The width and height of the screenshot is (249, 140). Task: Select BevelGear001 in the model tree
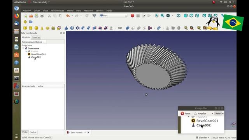tap(39, 54)
